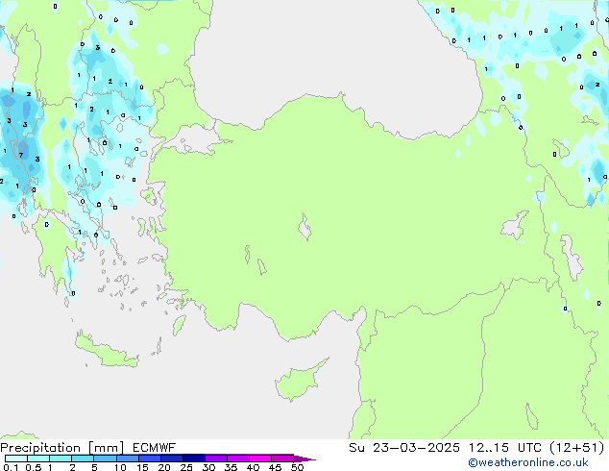
Task: Click the '0.5' legend scale label
Action: (x=34, y=467)
